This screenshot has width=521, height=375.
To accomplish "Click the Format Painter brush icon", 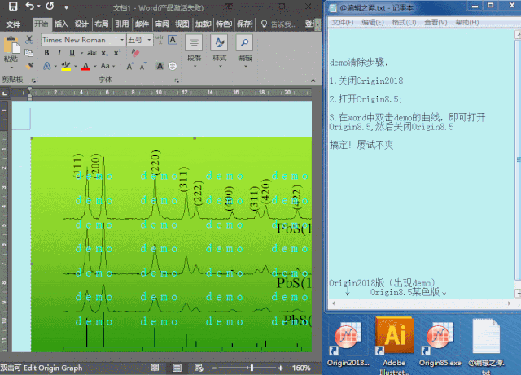I will [29, 65].
